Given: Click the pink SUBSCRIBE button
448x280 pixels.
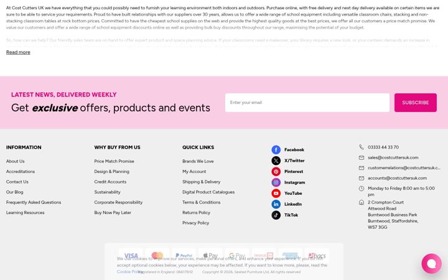Looking at the screenshot, I should point(416,103).
